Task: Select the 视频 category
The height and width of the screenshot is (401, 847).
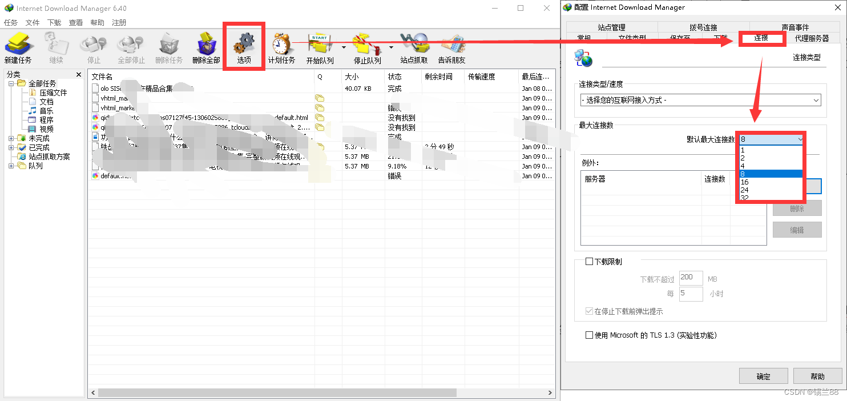Action: pos(46,129)
